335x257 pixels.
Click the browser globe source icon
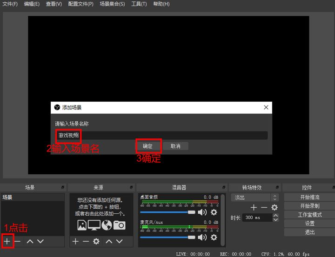107,225
